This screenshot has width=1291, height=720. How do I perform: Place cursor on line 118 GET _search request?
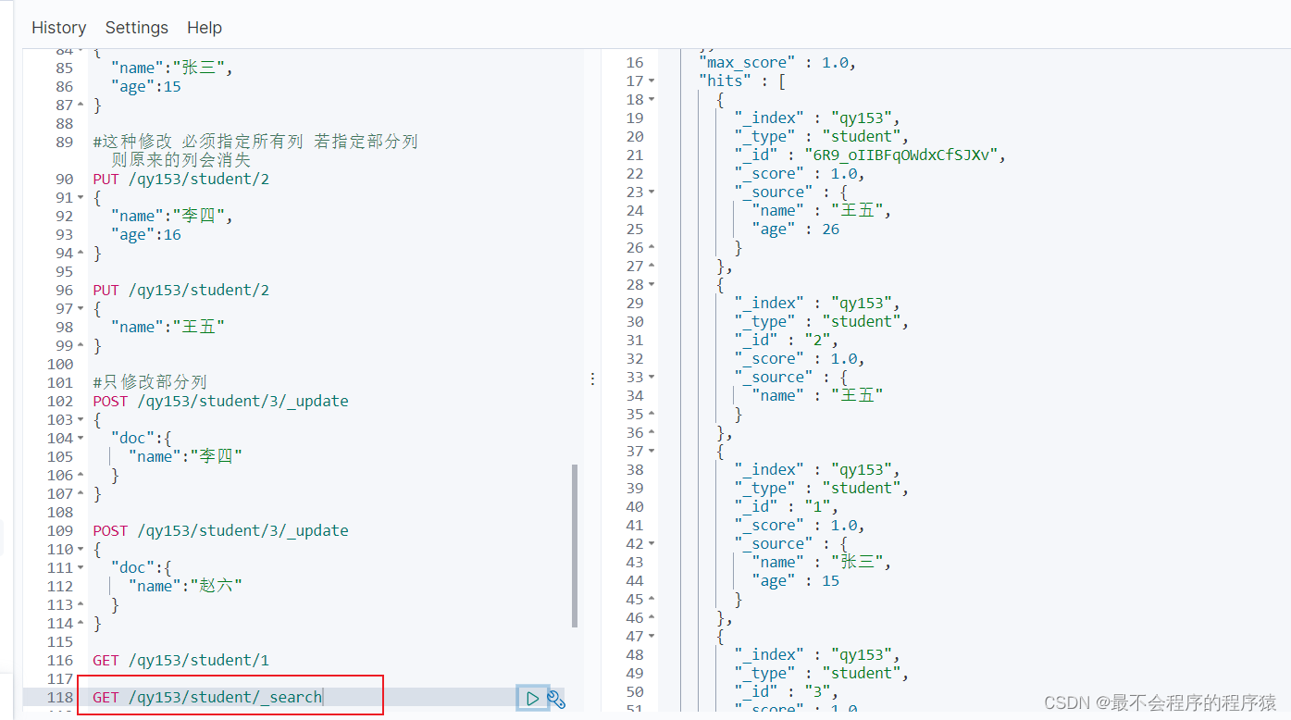207,697
